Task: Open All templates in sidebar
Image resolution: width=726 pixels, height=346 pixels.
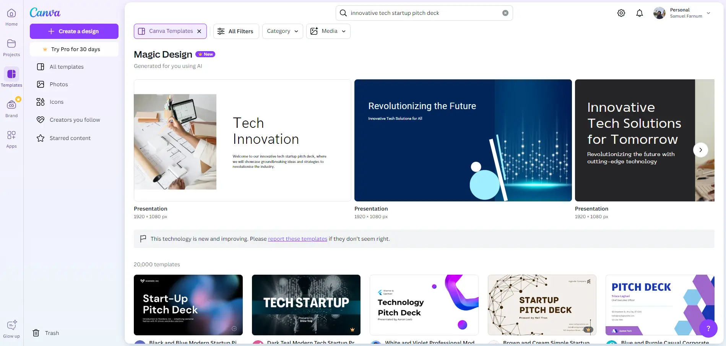Action: [x=74, y=67]
